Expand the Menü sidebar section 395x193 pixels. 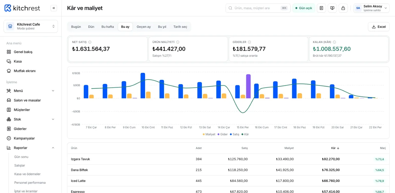(31, 91)
